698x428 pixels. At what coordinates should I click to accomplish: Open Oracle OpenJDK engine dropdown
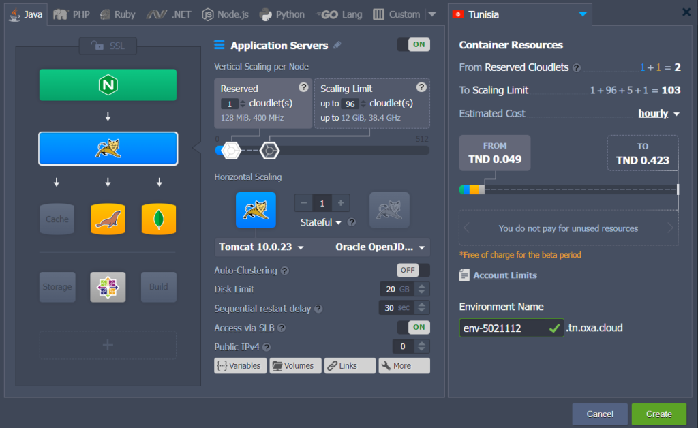(x=380, y=247)
